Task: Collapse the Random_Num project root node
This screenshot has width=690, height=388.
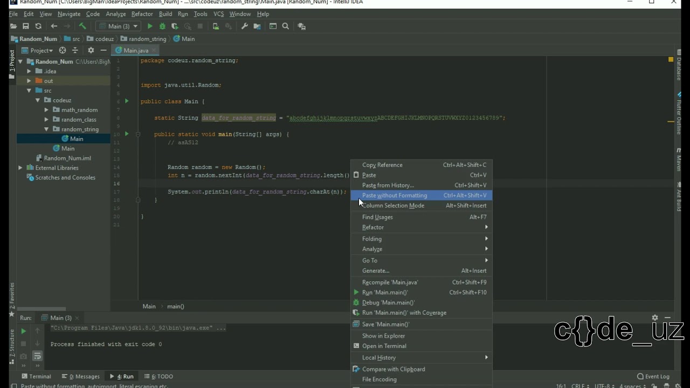Action: [20, 61]
